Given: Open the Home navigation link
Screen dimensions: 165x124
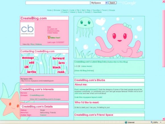Looking at the screenshot, I should pos(49,10).
